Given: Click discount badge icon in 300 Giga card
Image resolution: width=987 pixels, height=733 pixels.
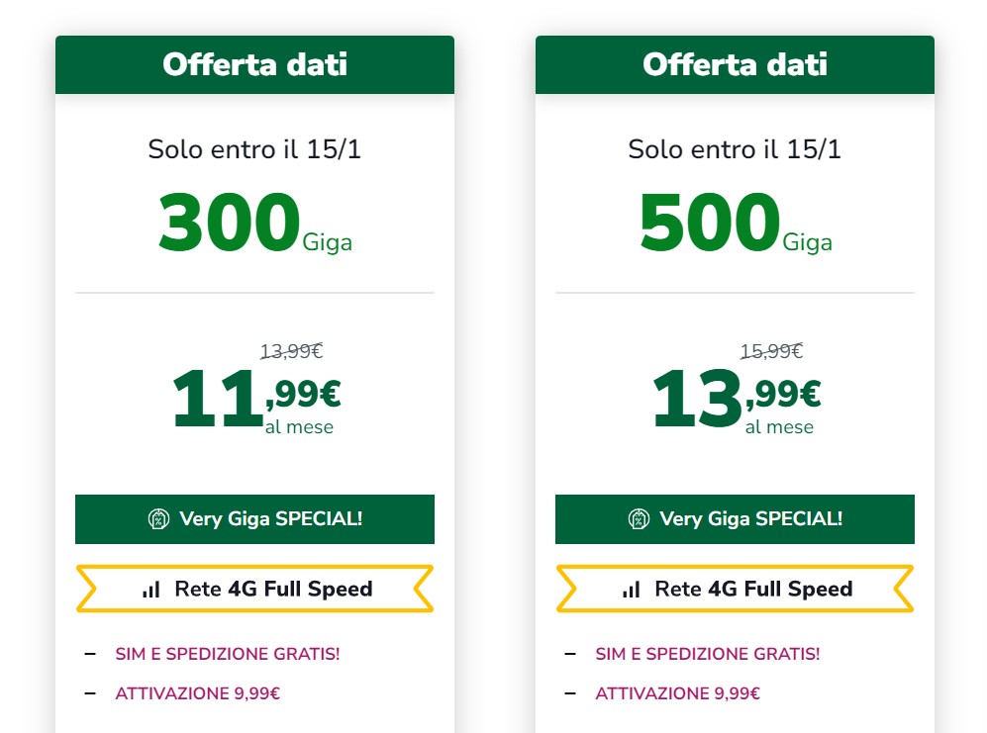Looking at the screenshot, I should tap(158, 519).
